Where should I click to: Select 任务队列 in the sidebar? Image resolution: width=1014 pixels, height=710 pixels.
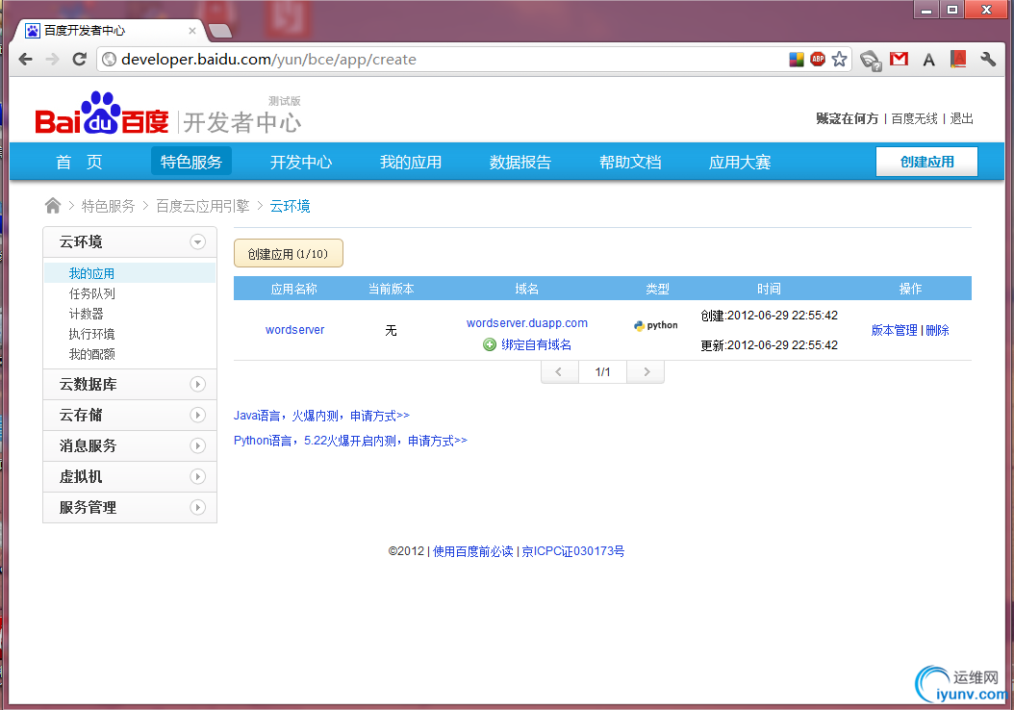91,293
